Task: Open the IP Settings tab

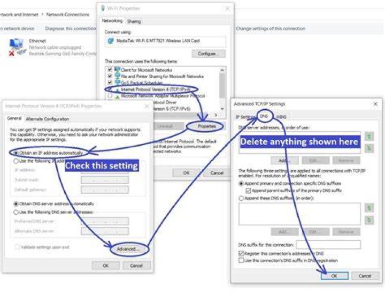Action: coord(245,117)
